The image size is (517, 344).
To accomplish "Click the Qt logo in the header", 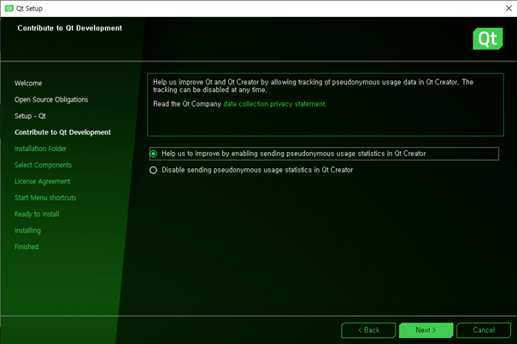I will pyautogui.click(x=488, y=38).
